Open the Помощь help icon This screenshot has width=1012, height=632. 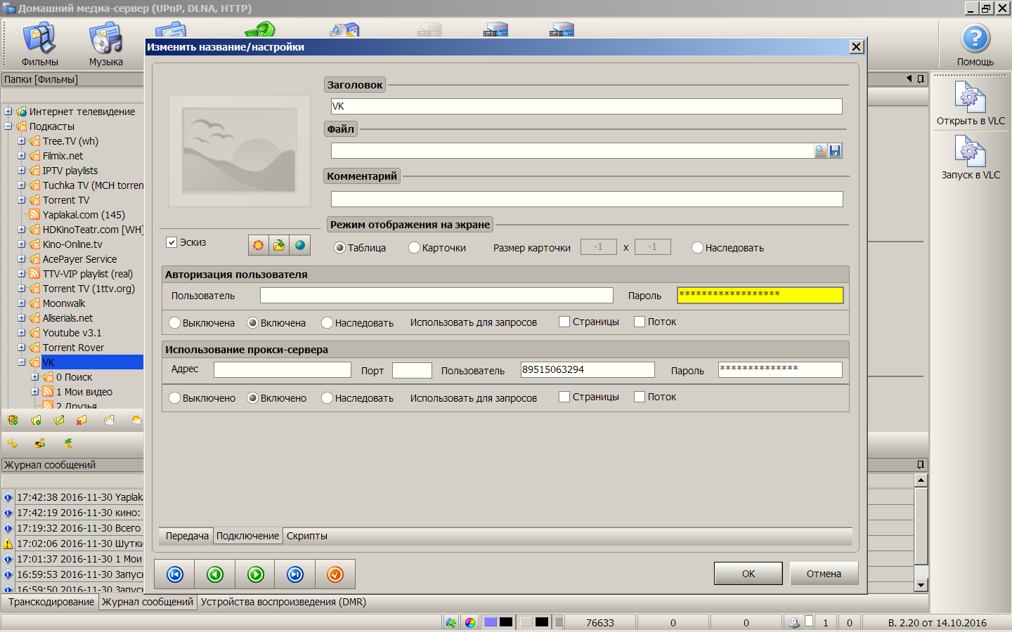click(975, 40)
